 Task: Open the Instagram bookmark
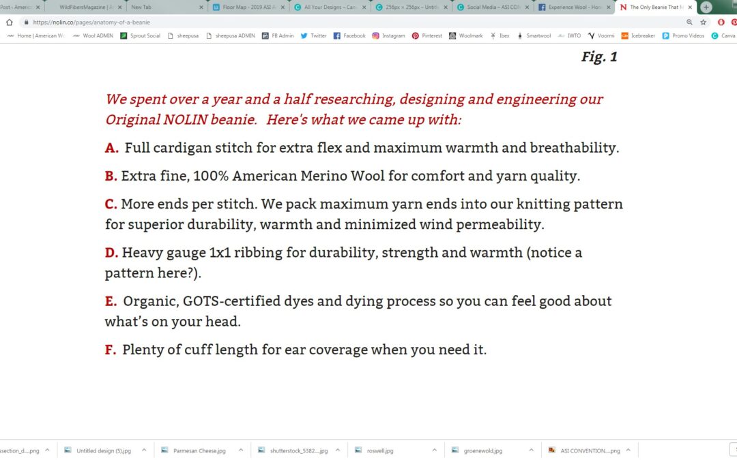point(389,35)
